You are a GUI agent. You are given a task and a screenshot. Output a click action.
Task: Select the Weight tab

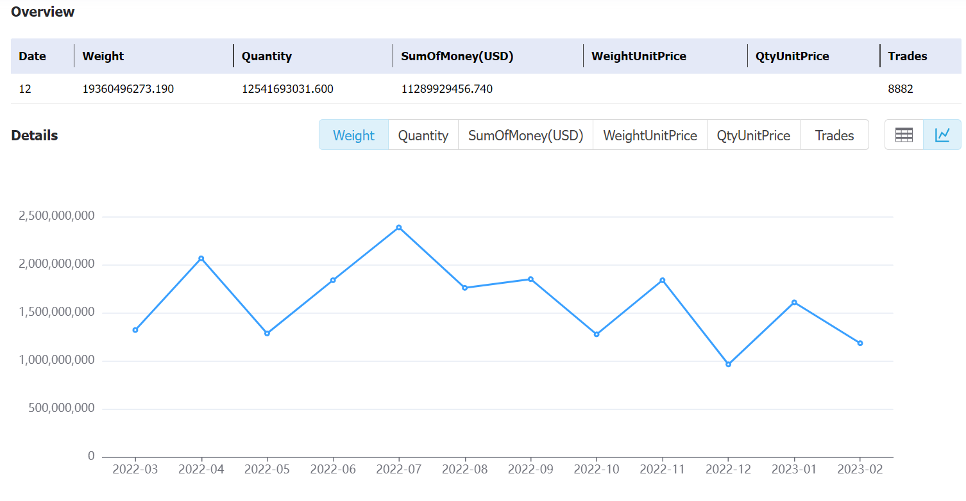click(353, 135)
